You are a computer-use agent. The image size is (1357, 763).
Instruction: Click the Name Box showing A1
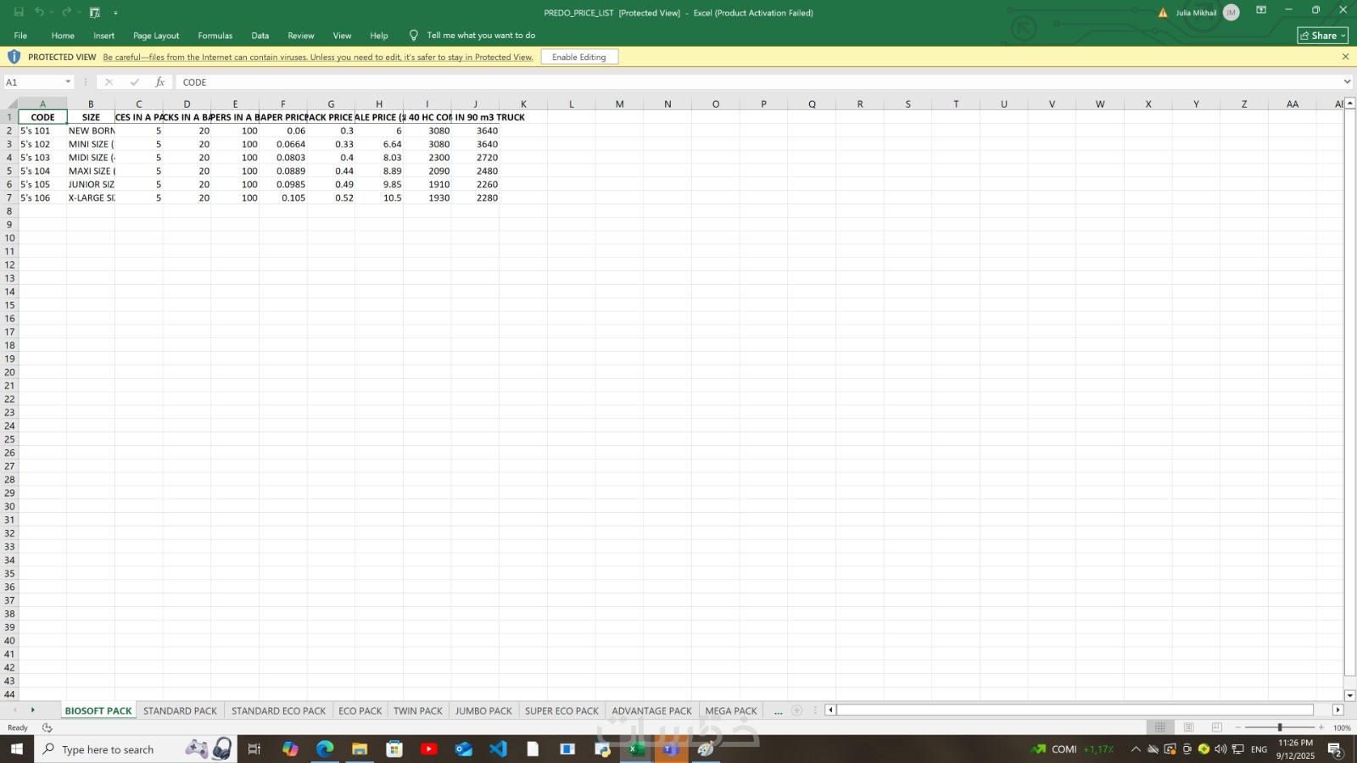[34, 82]
